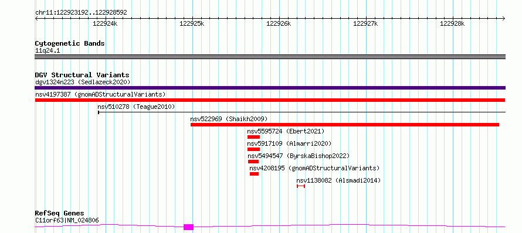Click the grey 11q24.1 cytogenetic band bar
Image resolution: width=522 pixels, height=233 pixels.
[x=270, y=57]
